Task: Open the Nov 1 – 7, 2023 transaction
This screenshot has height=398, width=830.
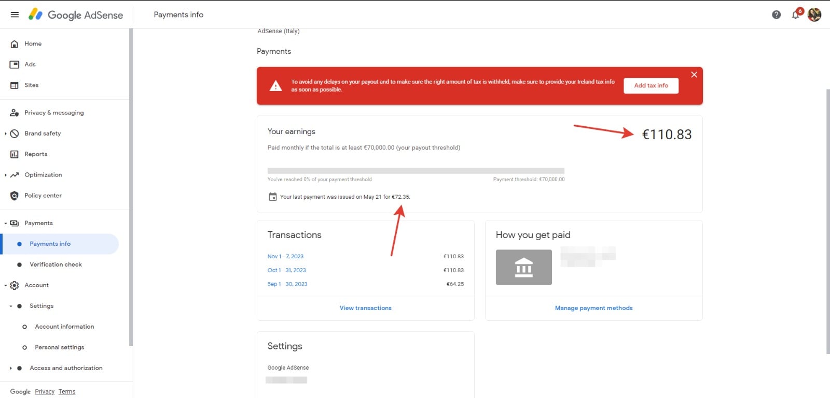Action: [x=286, y=256]
